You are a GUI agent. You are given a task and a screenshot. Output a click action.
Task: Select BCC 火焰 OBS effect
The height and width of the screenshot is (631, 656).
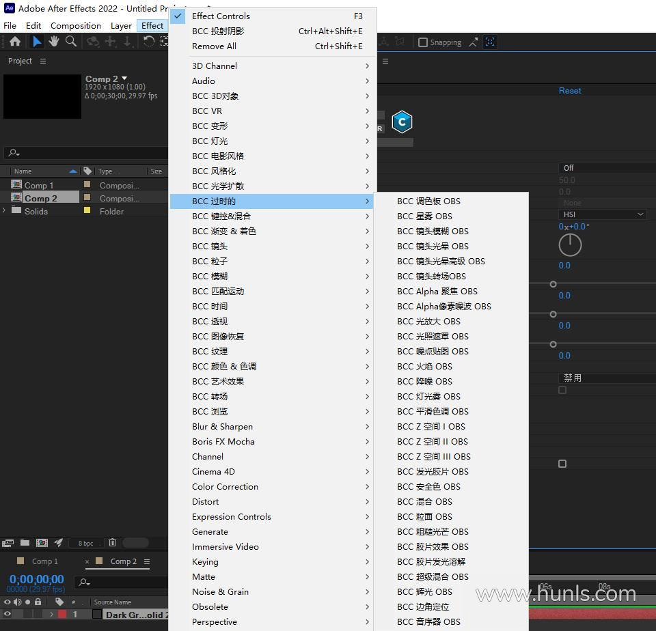pos(451,366)
